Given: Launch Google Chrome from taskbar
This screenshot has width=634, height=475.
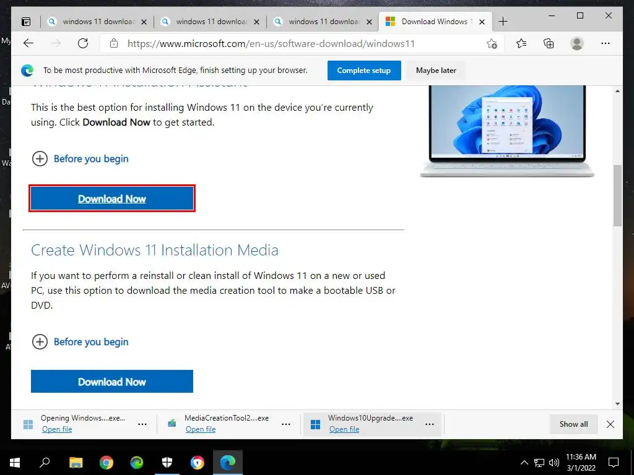Looking at the screenshot, I should click(106, 463).
